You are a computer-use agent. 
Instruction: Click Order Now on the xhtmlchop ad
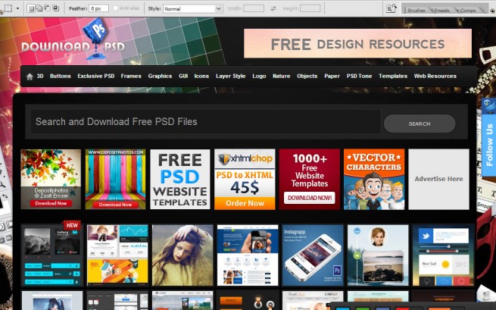pos(245,203)
